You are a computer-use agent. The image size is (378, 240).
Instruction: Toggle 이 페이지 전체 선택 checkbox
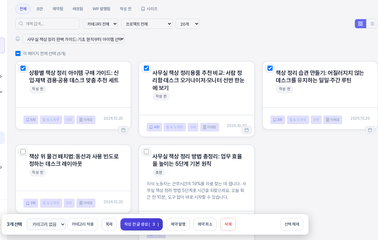tap(18, 53)
